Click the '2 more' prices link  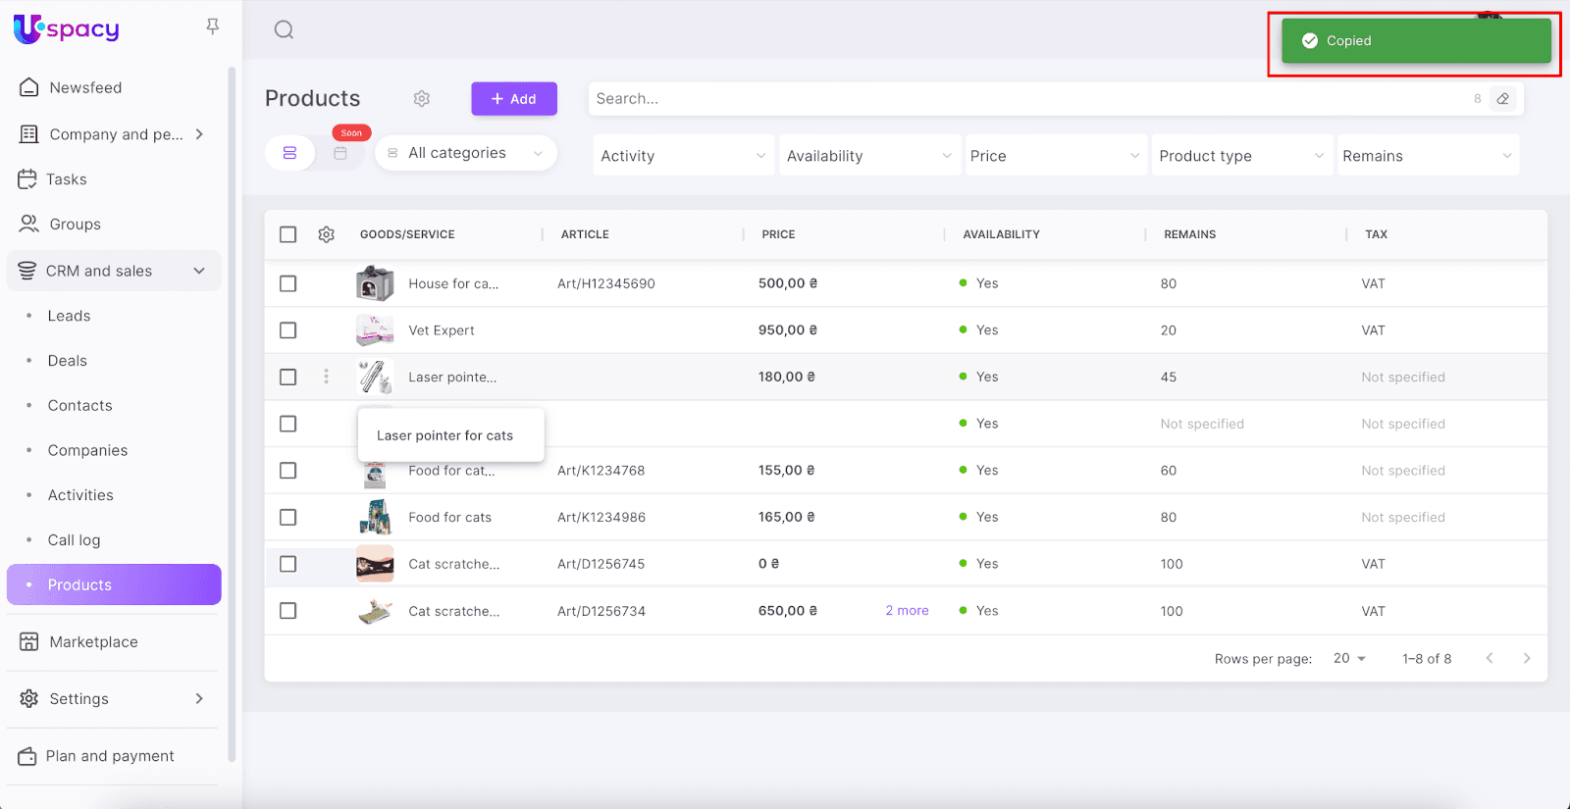(907, 611)
